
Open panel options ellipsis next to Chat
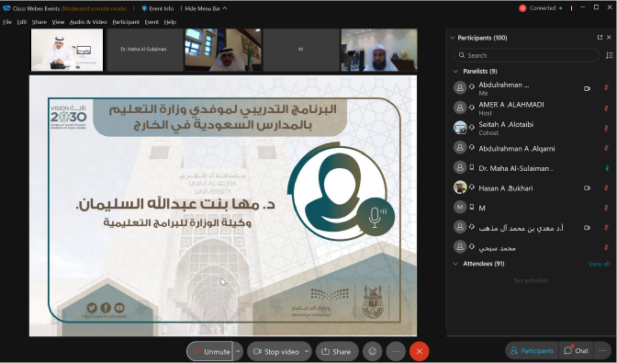pyautogui.click(x=602, y=351)
